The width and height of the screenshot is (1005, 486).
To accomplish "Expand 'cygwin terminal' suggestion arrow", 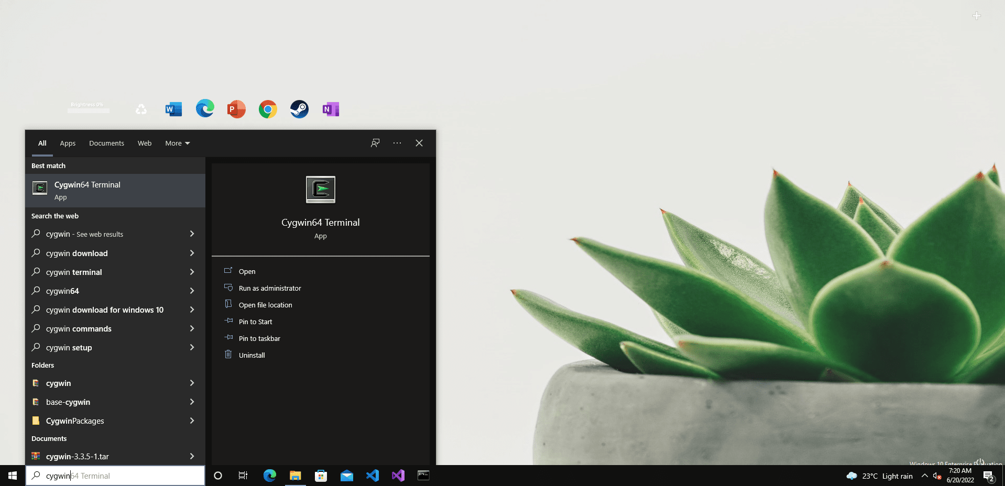I will (192, 272).
